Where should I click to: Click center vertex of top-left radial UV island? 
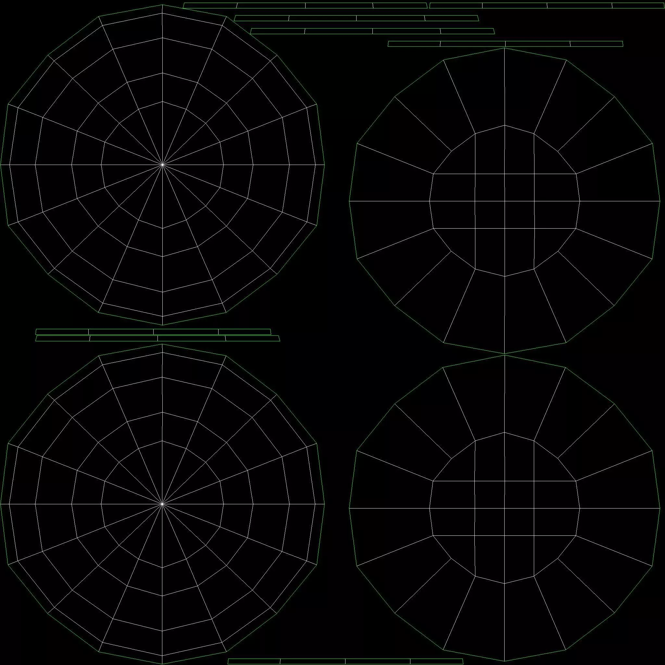point(162,165)
